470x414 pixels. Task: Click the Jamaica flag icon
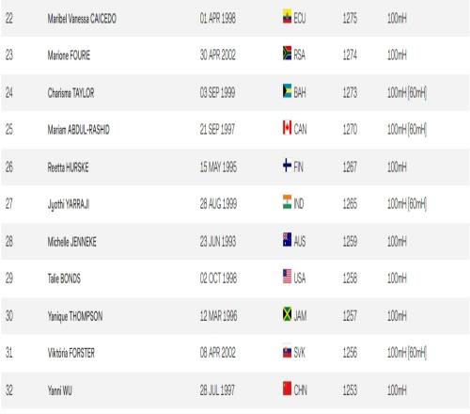287,313
